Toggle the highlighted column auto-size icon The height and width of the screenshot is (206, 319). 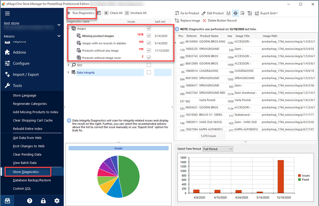[236, 13]
